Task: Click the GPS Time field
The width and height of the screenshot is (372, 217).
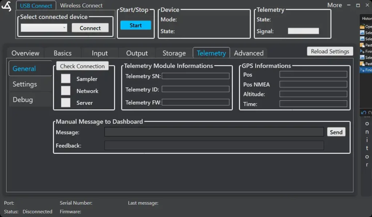Action: click(313, 104)
